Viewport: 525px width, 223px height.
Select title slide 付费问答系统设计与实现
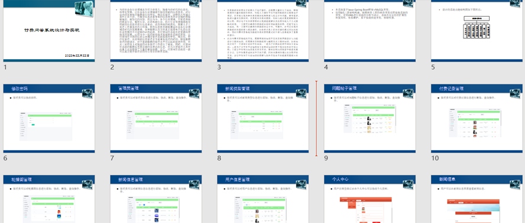coord(49,31)
